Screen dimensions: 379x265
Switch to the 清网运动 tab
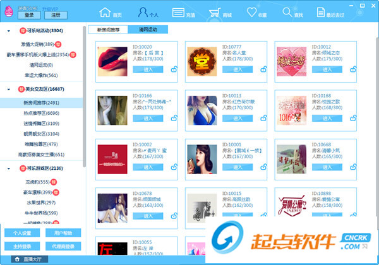point(148,30)
